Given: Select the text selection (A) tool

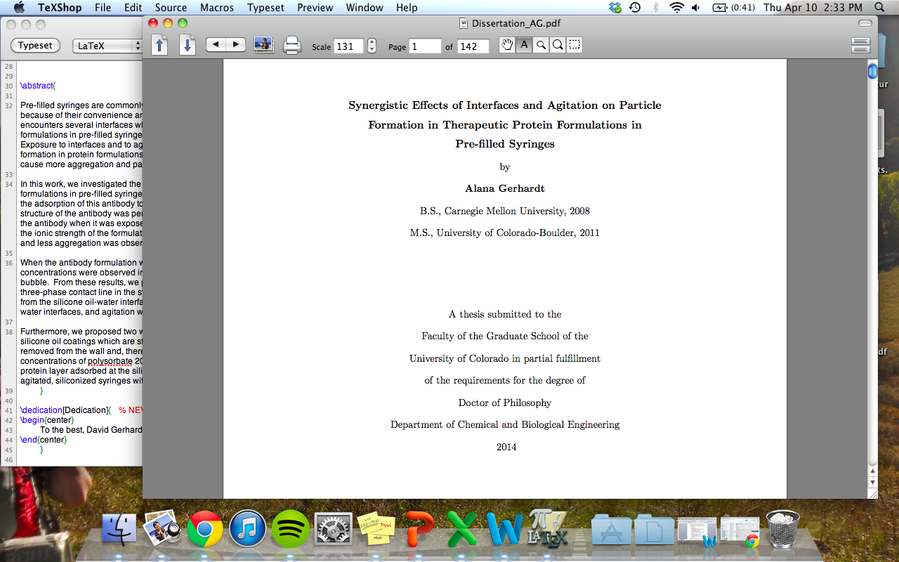Looking at the screenshot, I should (524, 46).
